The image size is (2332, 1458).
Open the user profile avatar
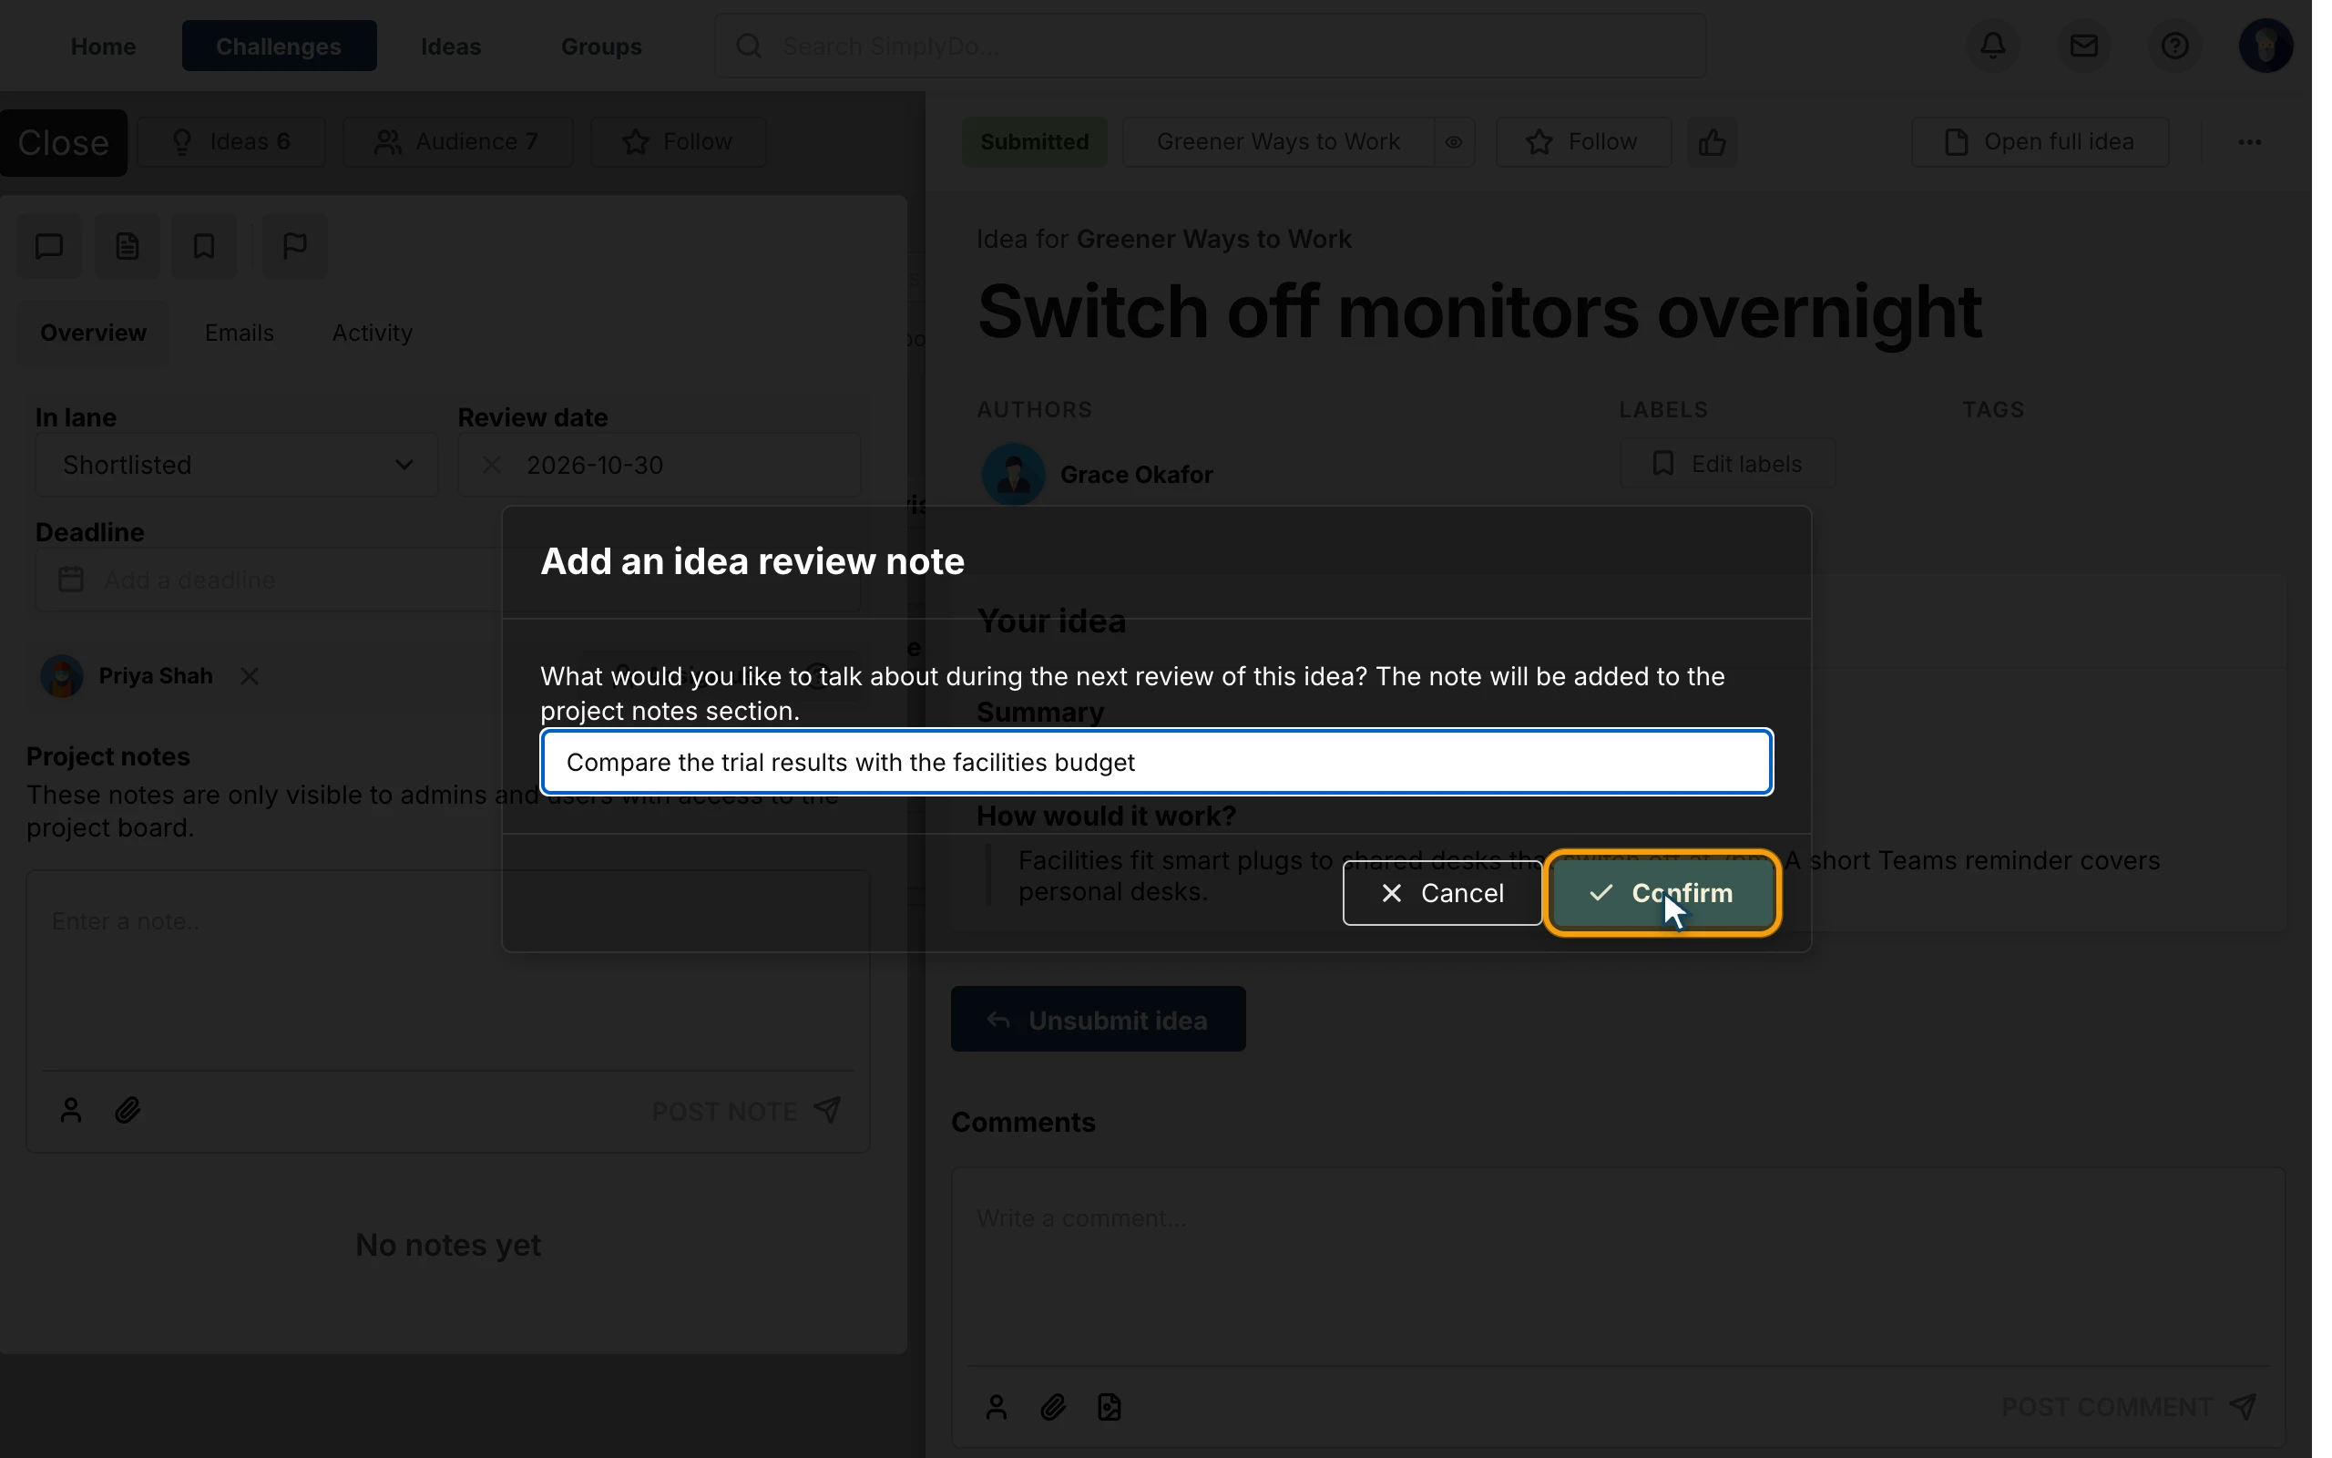coord(2266,46)
